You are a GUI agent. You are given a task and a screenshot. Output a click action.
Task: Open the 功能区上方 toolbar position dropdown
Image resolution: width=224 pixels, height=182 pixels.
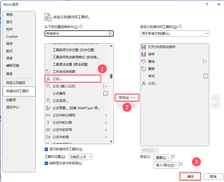pos(80,157)
